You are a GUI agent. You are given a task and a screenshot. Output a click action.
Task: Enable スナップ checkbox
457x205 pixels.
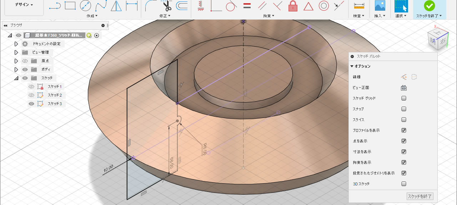[404, 109]
